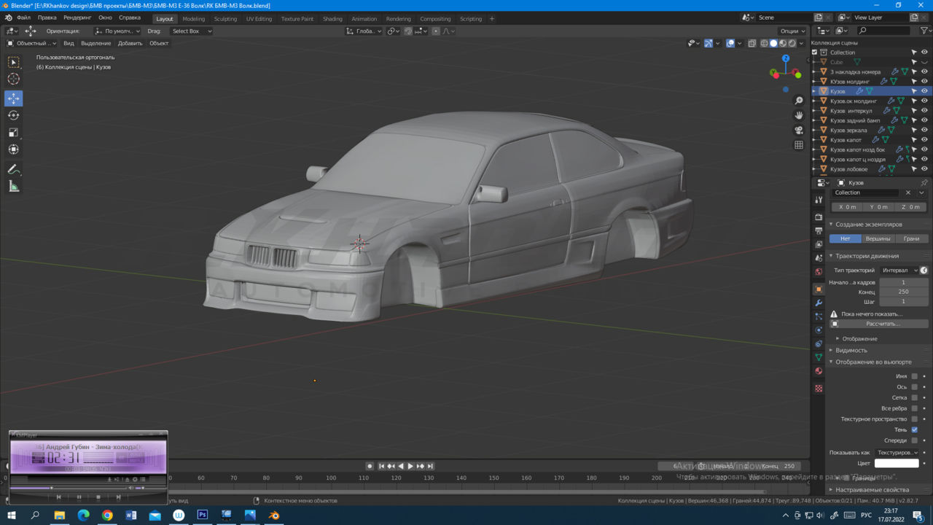Open Texture properties checker tab
Screen dimensions: 933x525
[819, 389]
